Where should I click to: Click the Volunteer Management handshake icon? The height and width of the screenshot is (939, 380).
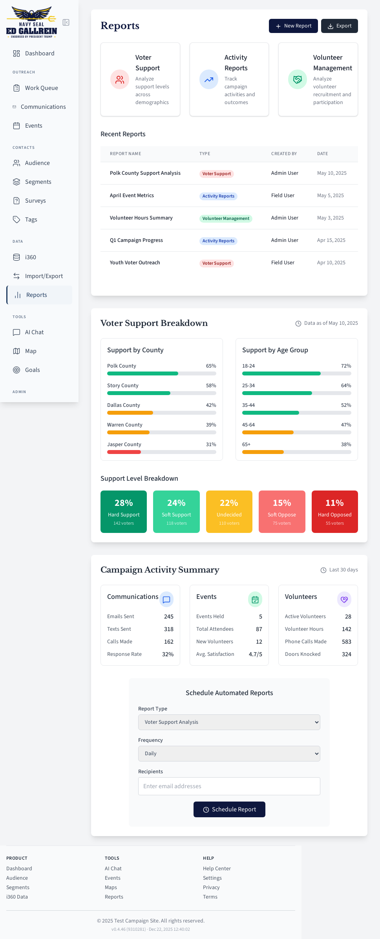(x=298, y=80)
